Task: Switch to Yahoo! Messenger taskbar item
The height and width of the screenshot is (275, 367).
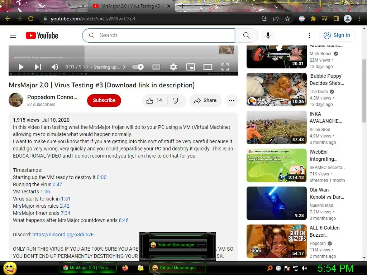Action: pyautogui.click(x=178, y=268)
